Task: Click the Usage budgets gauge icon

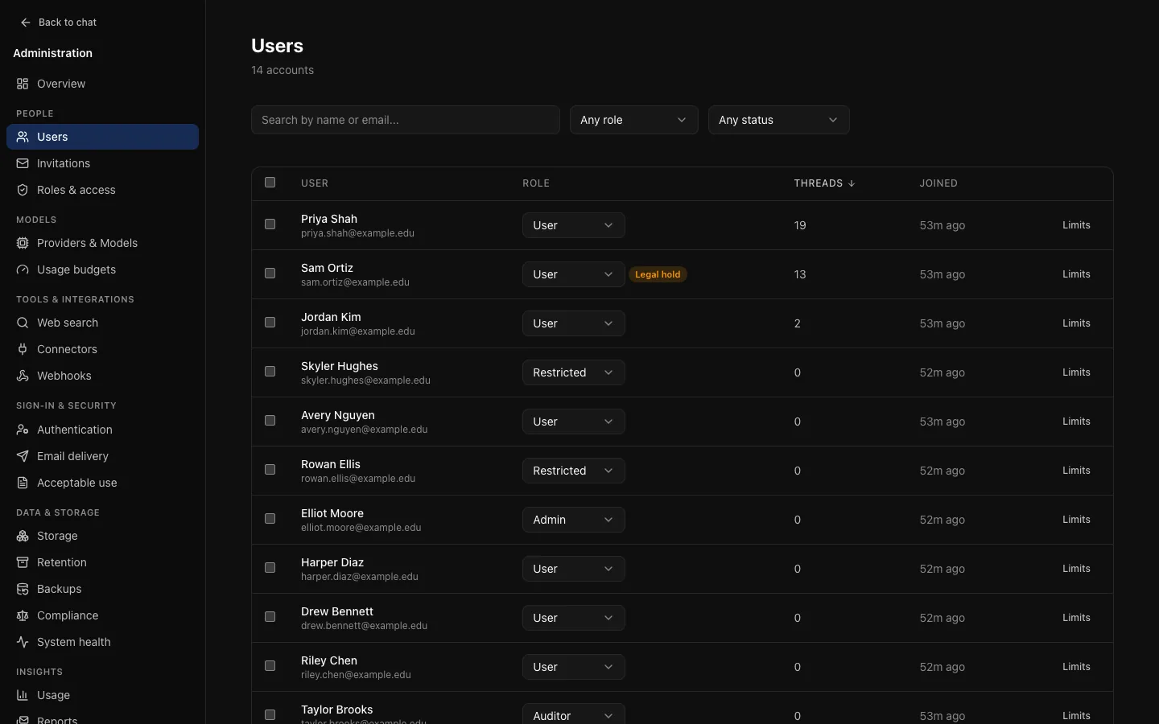Action: [23, 269]
